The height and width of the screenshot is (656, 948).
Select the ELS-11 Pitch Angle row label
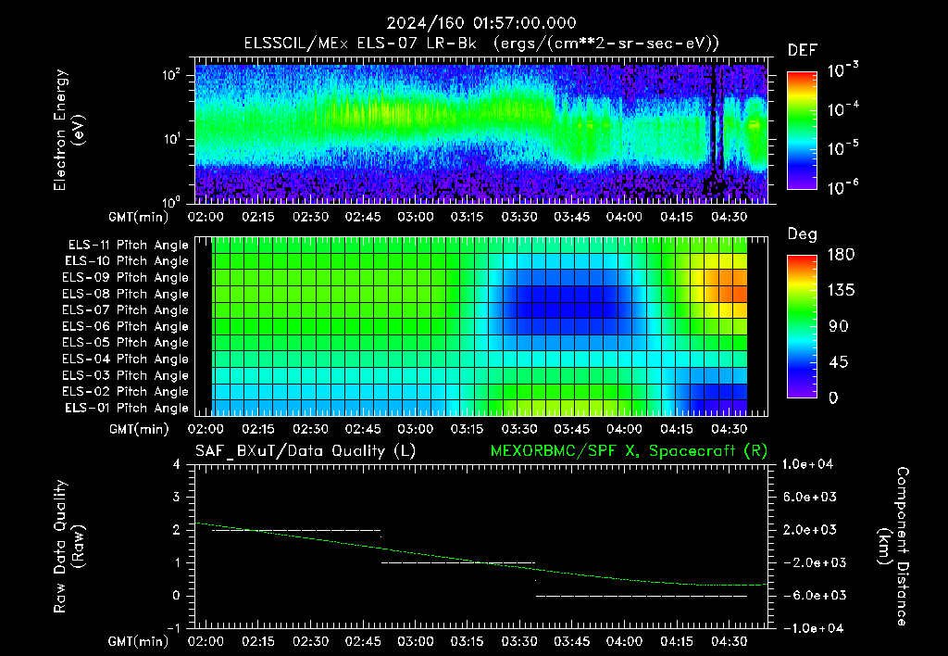pos(128,246)
